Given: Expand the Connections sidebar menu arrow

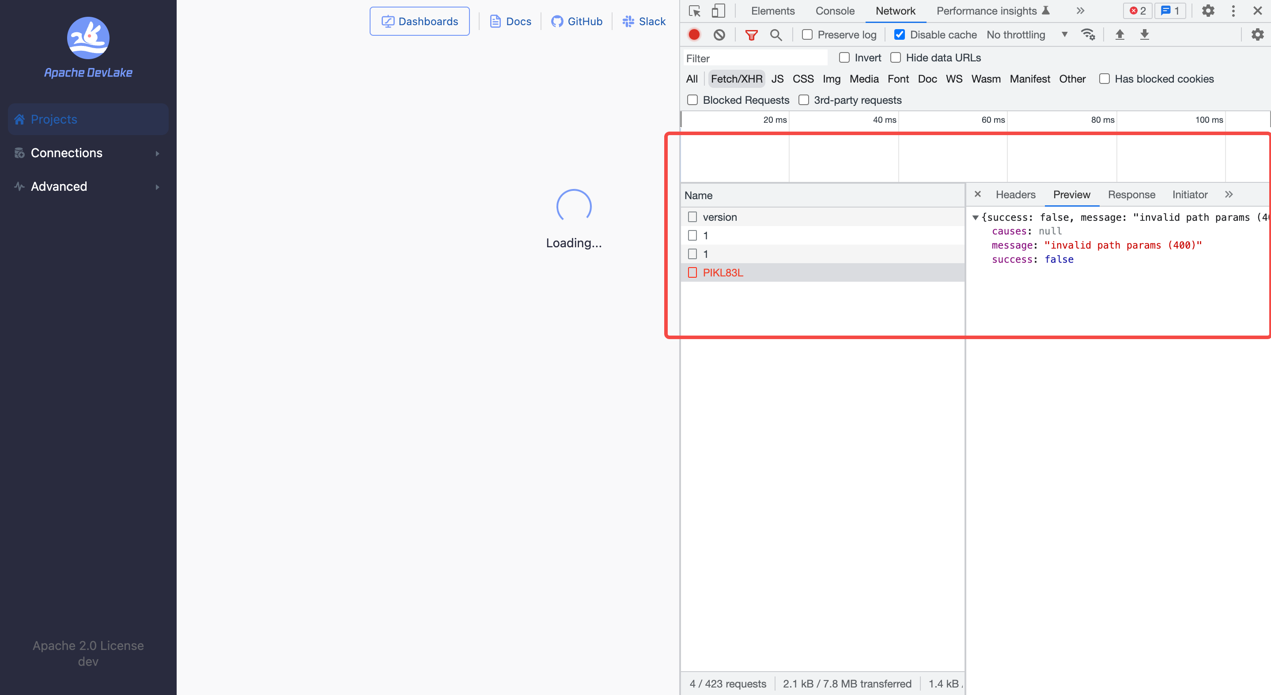Looking at the screenshot, I should [x=157, y=153].
